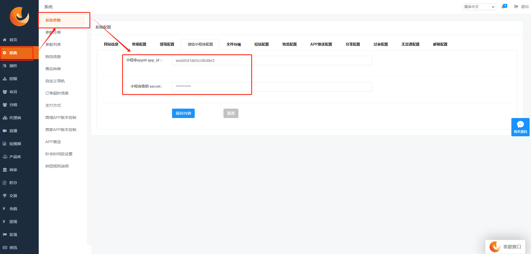
Task: Open the 客服窗口 support widget
Action: [505, 247]
